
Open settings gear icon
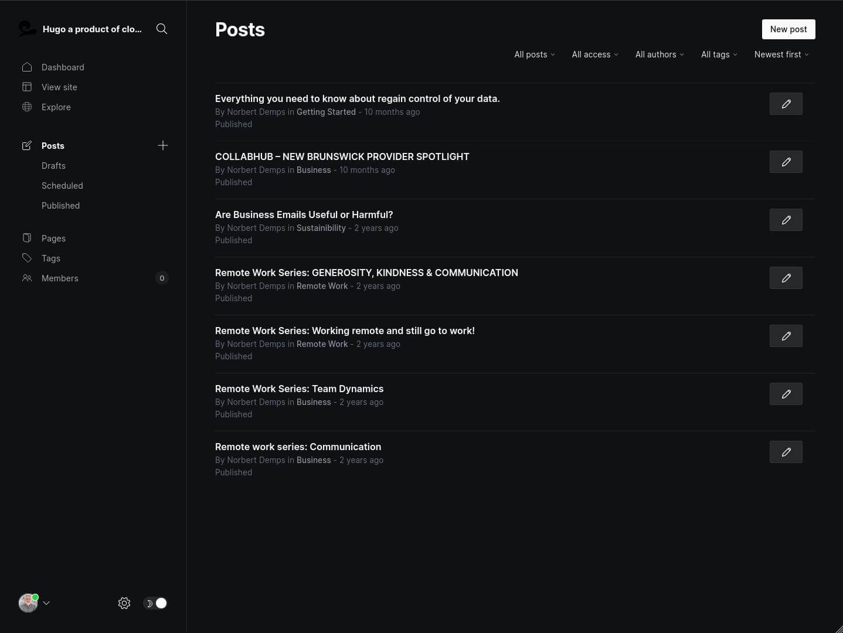click(124, 603)
